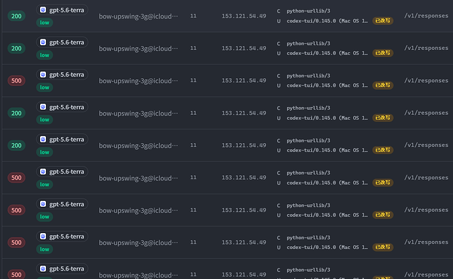This screenshot has width=453, height=279.
Task: Click the model icon in the third row's gpt-5.6-terra badge
Action: (x=43, y=75)
